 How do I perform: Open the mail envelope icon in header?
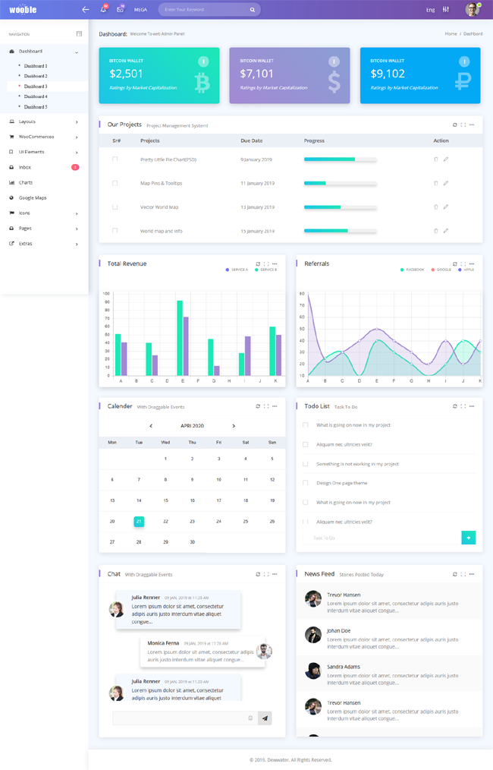[x=120, y=9]
